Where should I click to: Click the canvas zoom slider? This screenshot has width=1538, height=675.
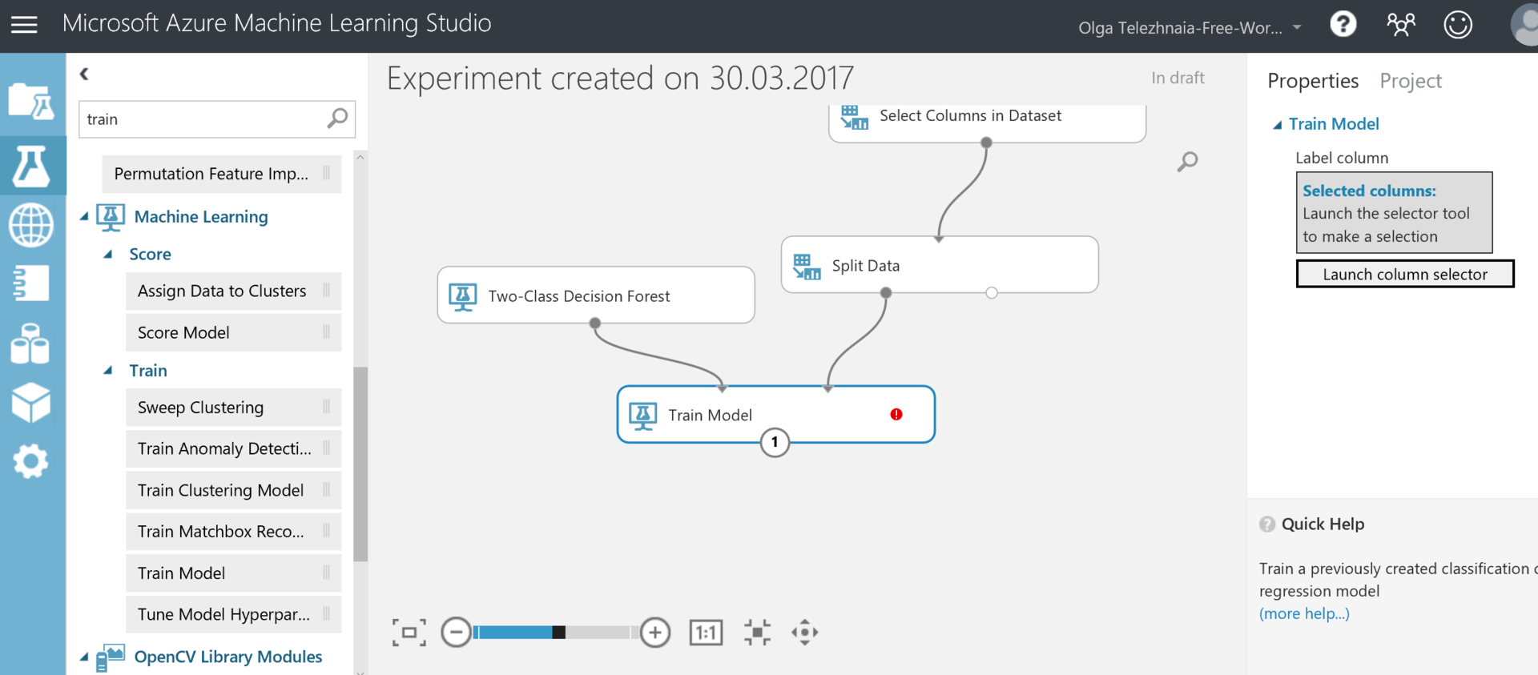(556, 633)
